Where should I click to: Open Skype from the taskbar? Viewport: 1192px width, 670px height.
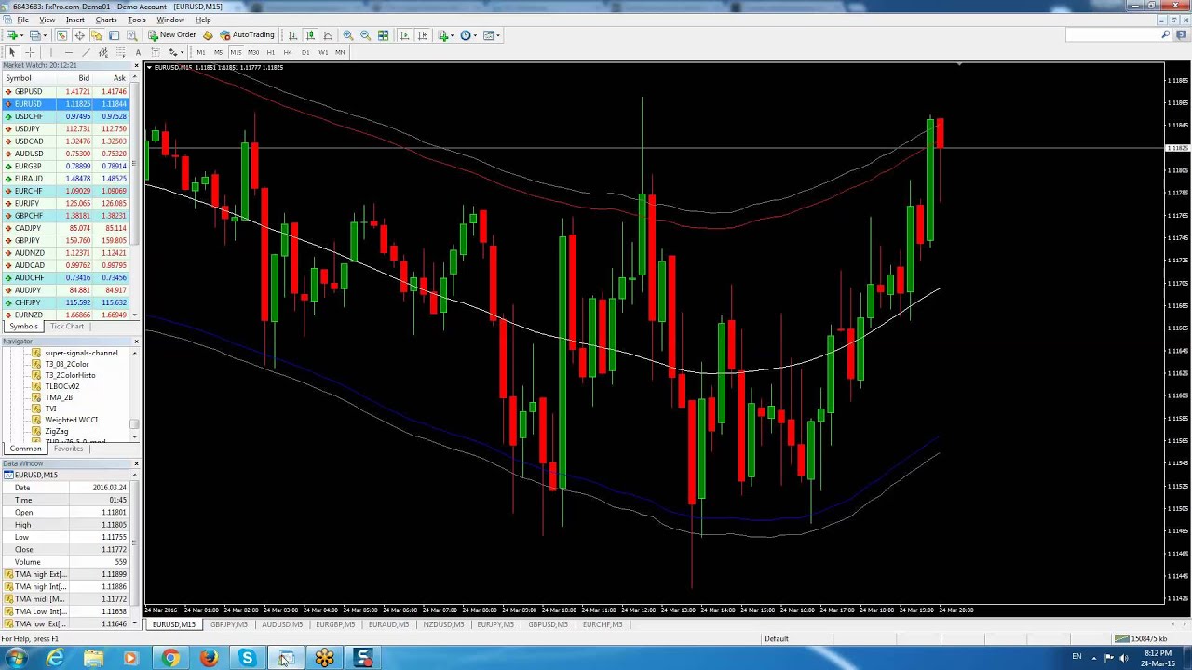pyautogui.click(x=247, y=658)
